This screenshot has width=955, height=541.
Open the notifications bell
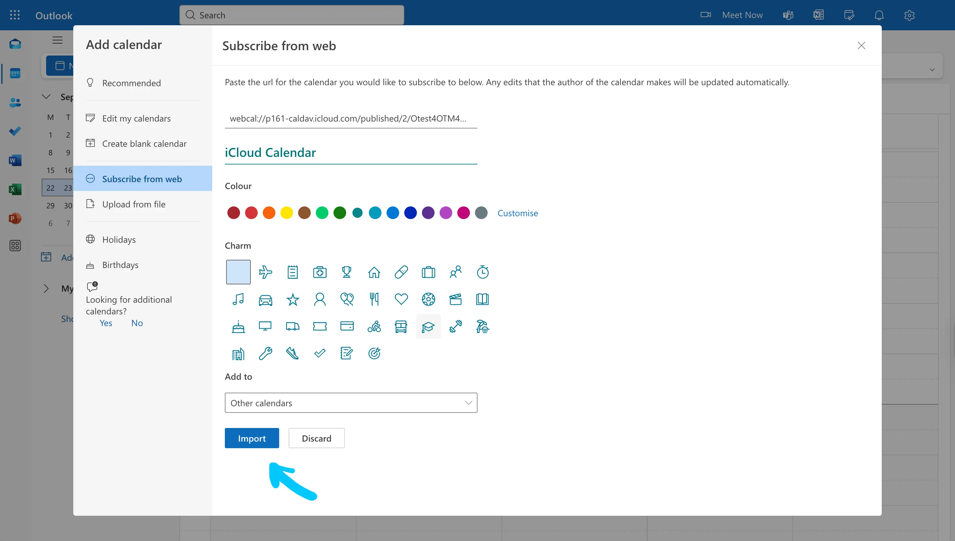point(879,15)
